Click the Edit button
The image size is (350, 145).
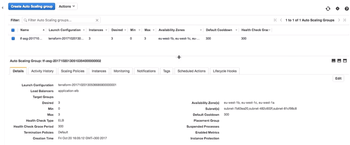pos(338,79)
